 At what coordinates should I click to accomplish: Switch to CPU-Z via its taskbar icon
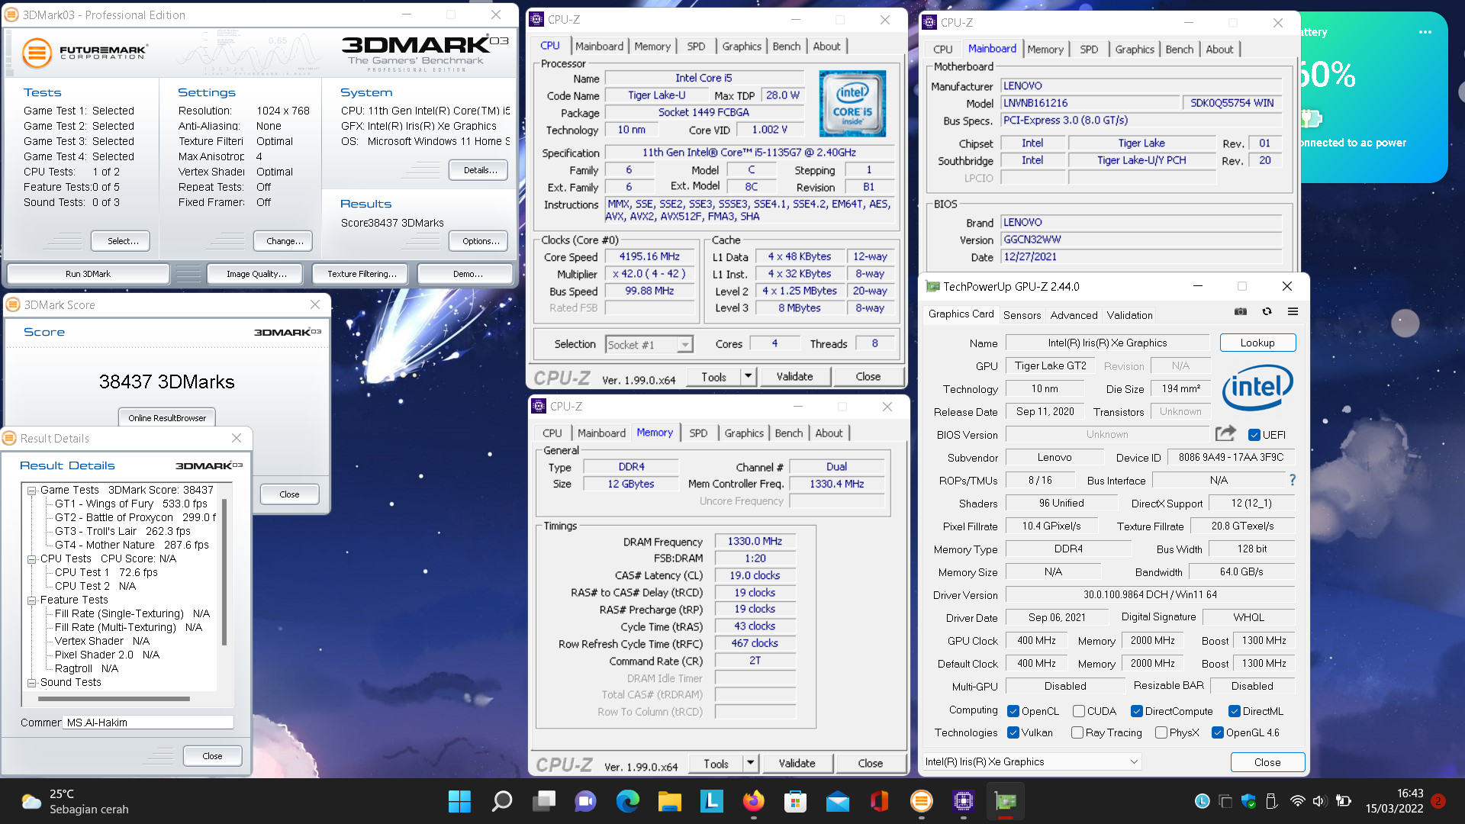[x=963, y=801]
